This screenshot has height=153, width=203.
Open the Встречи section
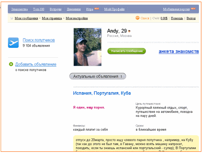(x=56, y=9)
